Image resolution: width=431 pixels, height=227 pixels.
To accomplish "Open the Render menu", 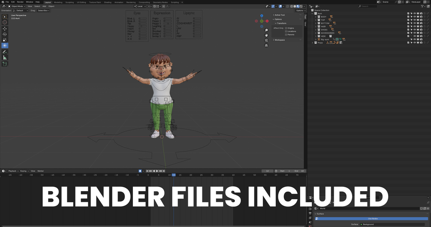I will pos(20,2).
